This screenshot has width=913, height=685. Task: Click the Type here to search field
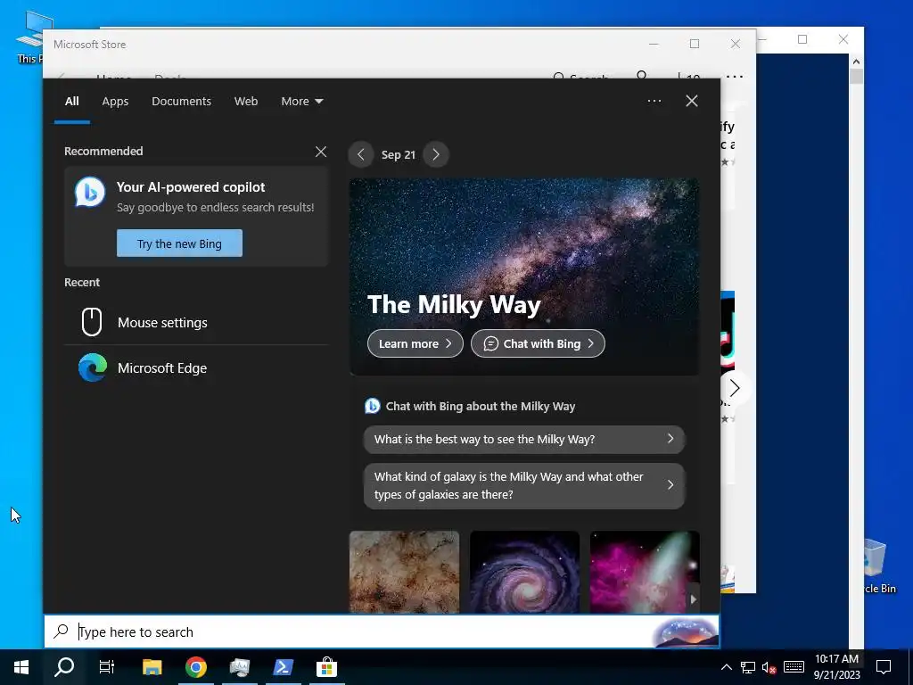(x=382, y=631)
